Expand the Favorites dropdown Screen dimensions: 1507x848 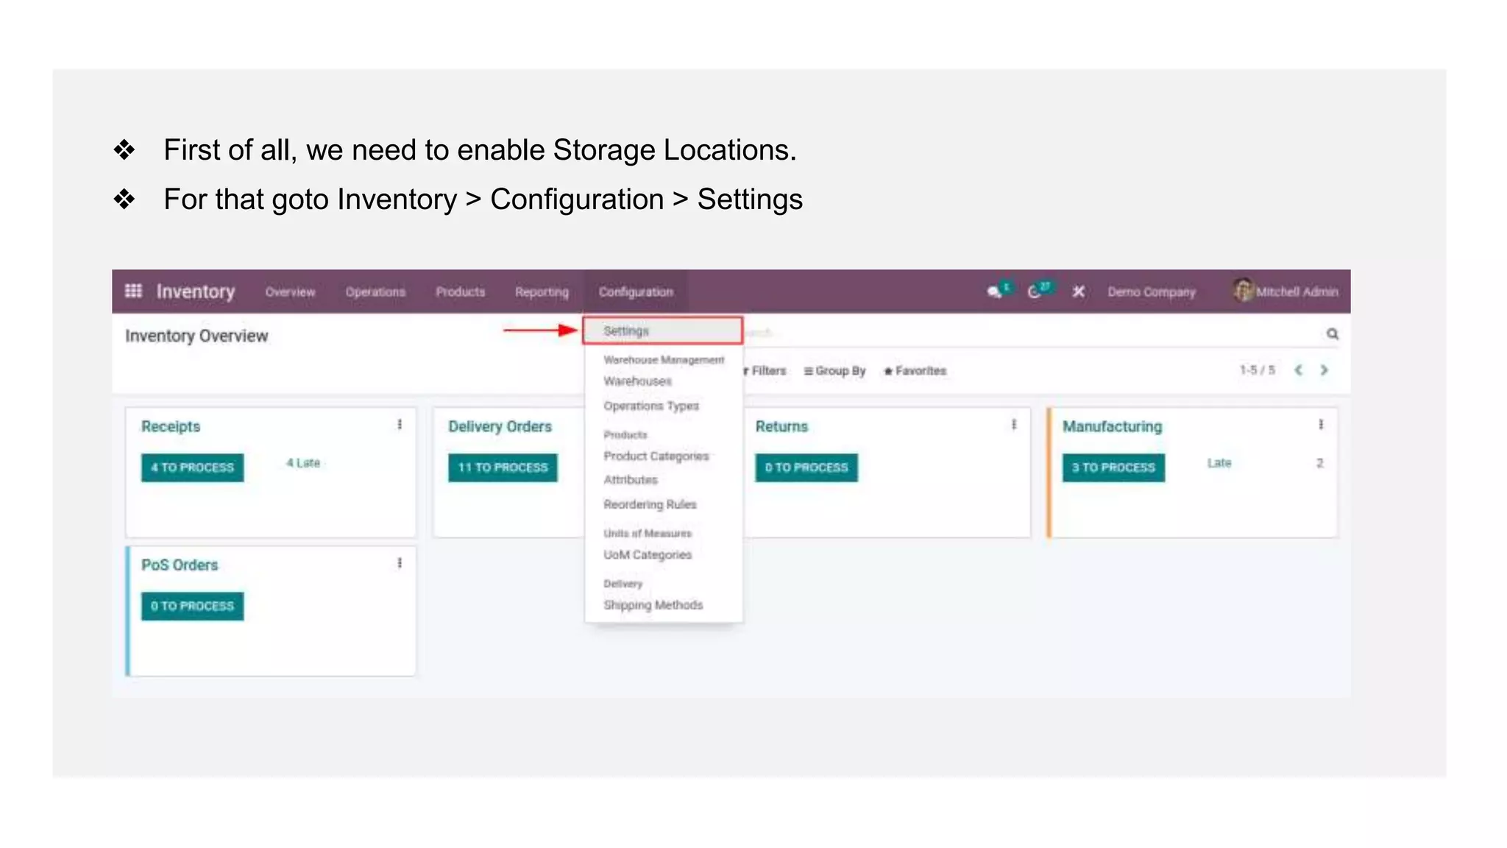pyautogui.click(x=915, y=371)
